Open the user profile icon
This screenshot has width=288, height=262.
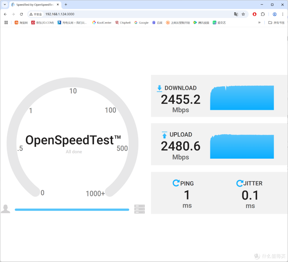coord(275,14)
